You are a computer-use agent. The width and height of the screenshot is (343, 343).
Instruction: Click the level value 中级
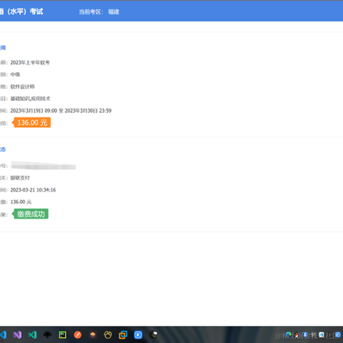[x=15, y=74]
